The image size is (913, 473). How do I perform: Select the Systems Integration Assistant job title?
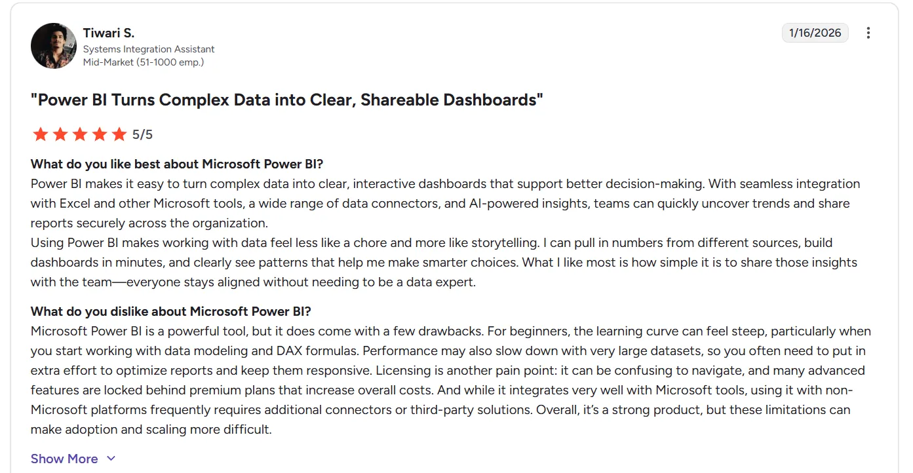coord(149,49)
